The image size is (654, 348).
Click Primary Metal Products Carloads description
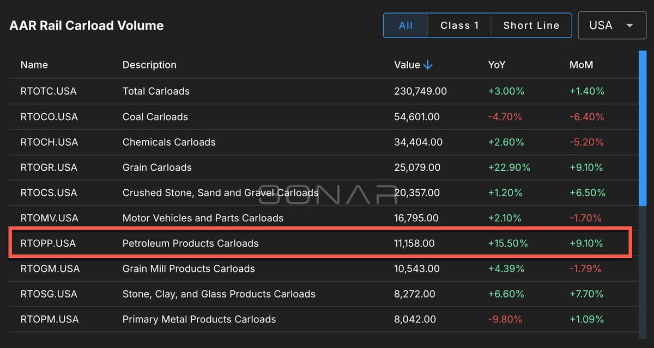[199, 319]
